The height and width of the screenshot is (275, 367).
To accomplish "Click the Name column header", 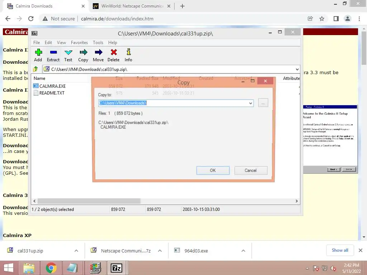I will click(x=39, y=78).
